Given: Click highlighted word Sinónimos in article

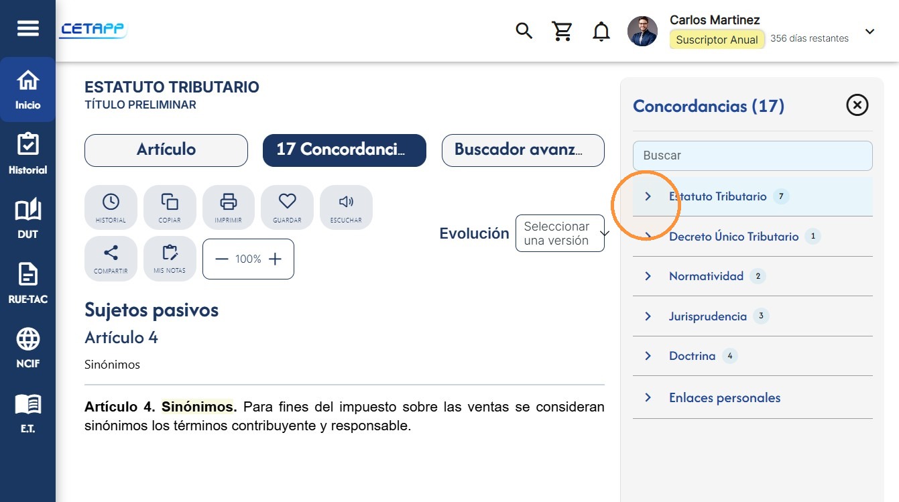Looking at the screenshot, I should pos(197,407).
